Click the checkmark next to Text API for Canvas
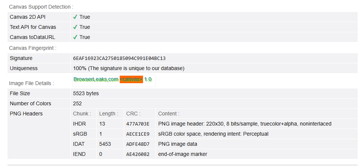The height and width of the screenshot is (166, 364). point(75,27)
